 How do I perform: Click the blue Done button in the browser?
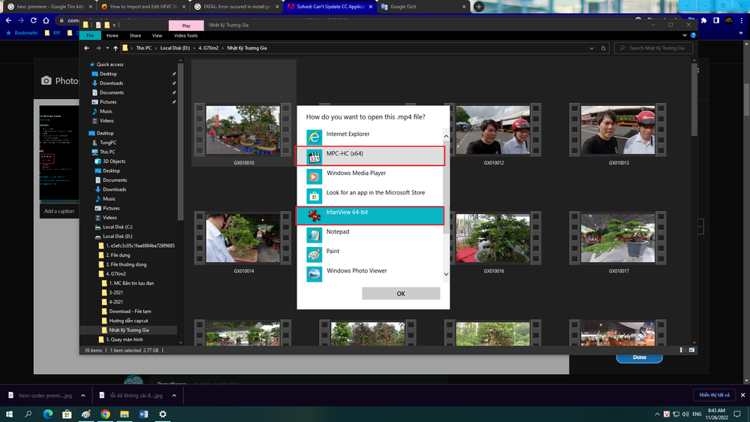coord(639,357)
